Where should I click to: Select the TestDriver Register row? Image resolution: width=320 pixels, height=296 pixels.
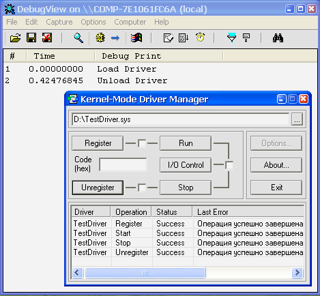coord(188,224)
